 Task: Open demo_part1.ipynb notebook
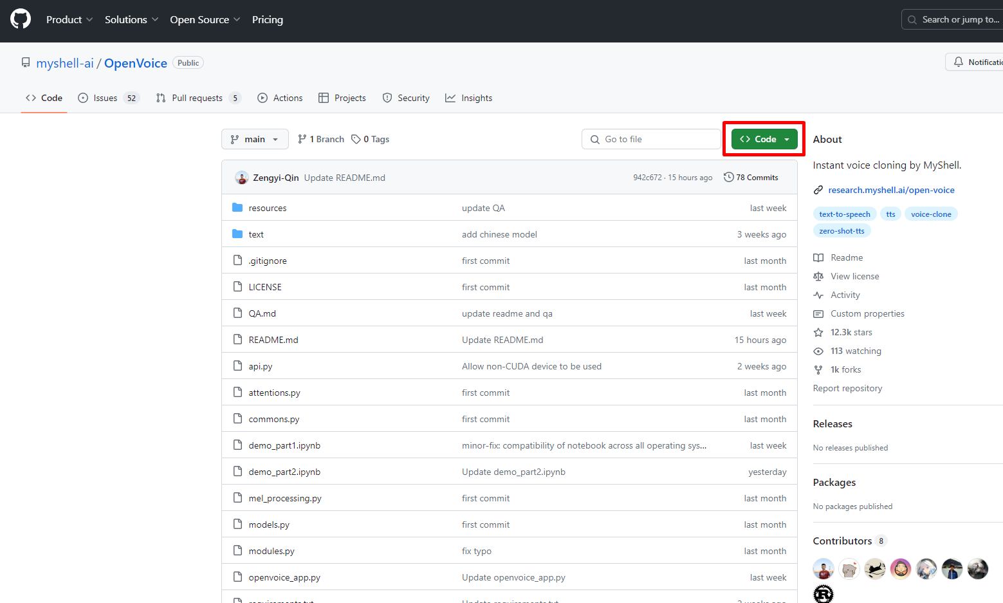tap(284, 445)
